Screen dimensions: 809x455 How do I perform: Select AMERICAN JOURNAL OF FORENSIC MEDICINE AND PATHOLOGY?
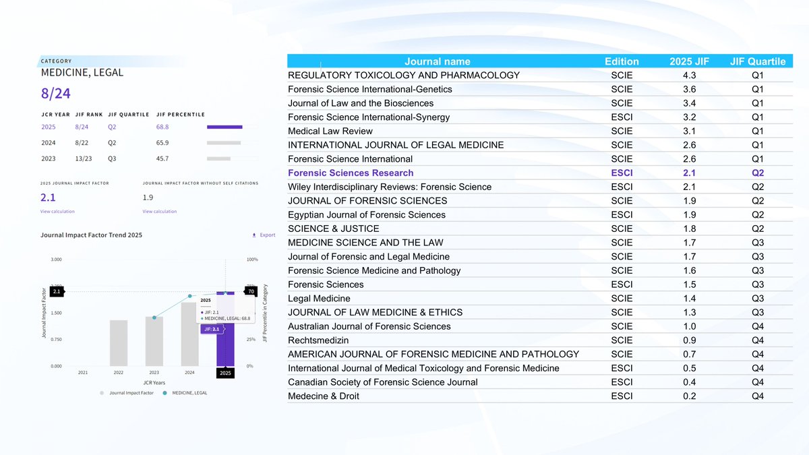(x=541, y=354)
